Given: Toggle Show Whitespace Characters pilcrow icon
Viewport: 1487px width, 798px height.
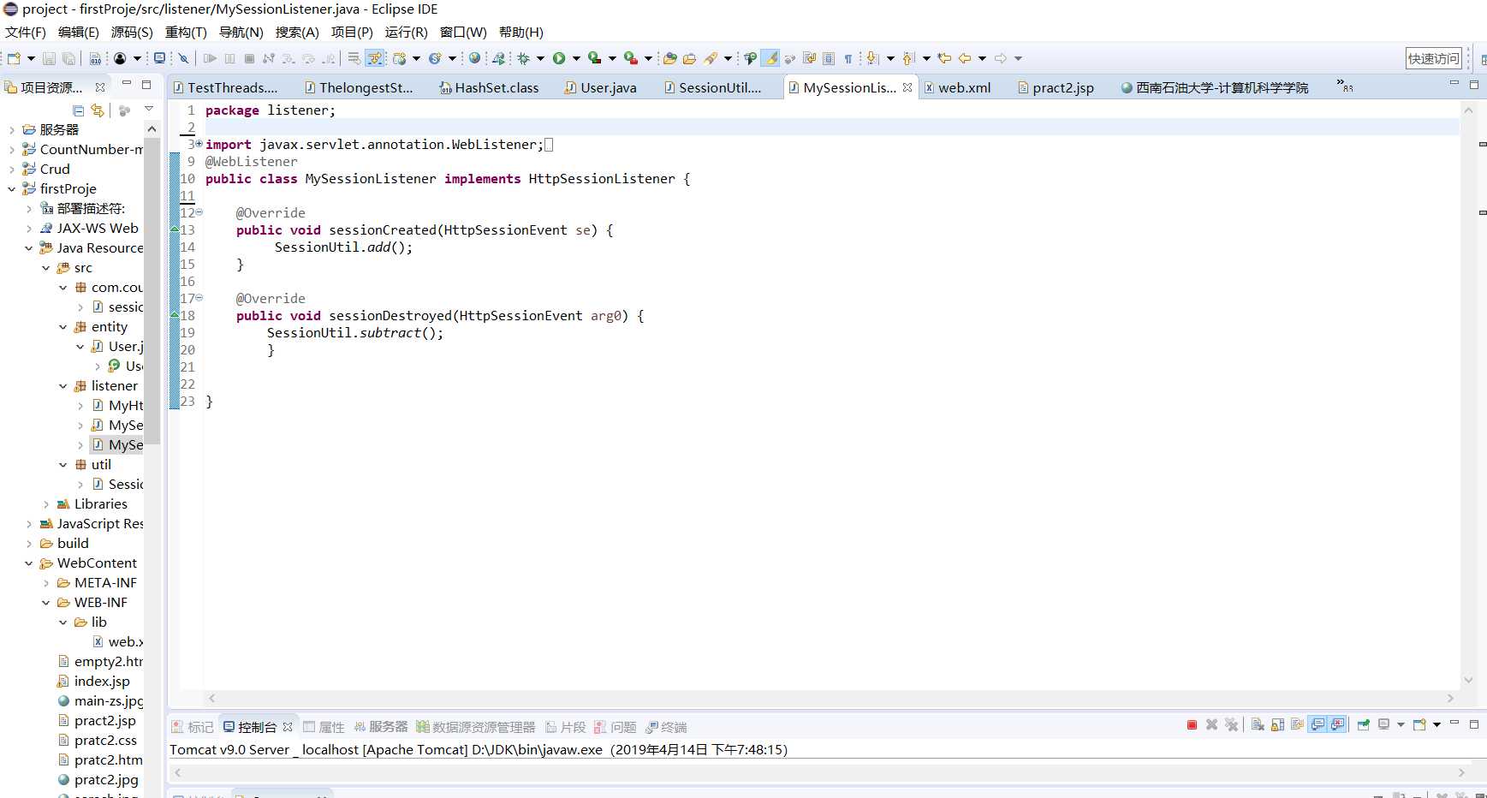Looking at the screenshot, I should coord(848,58).
